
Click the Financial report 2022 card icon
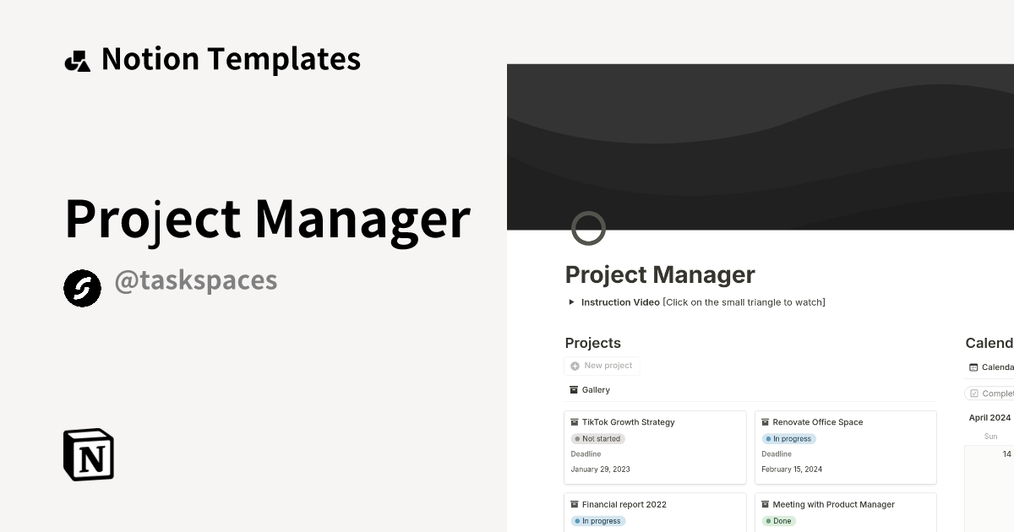(x=575, y=504)
